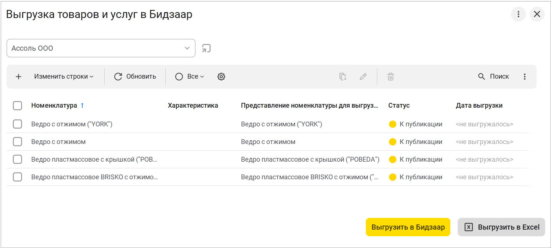This screenshot has height=248, width=551.
Task: Click the delete row icon in toolbar
Action: (390, 76)
